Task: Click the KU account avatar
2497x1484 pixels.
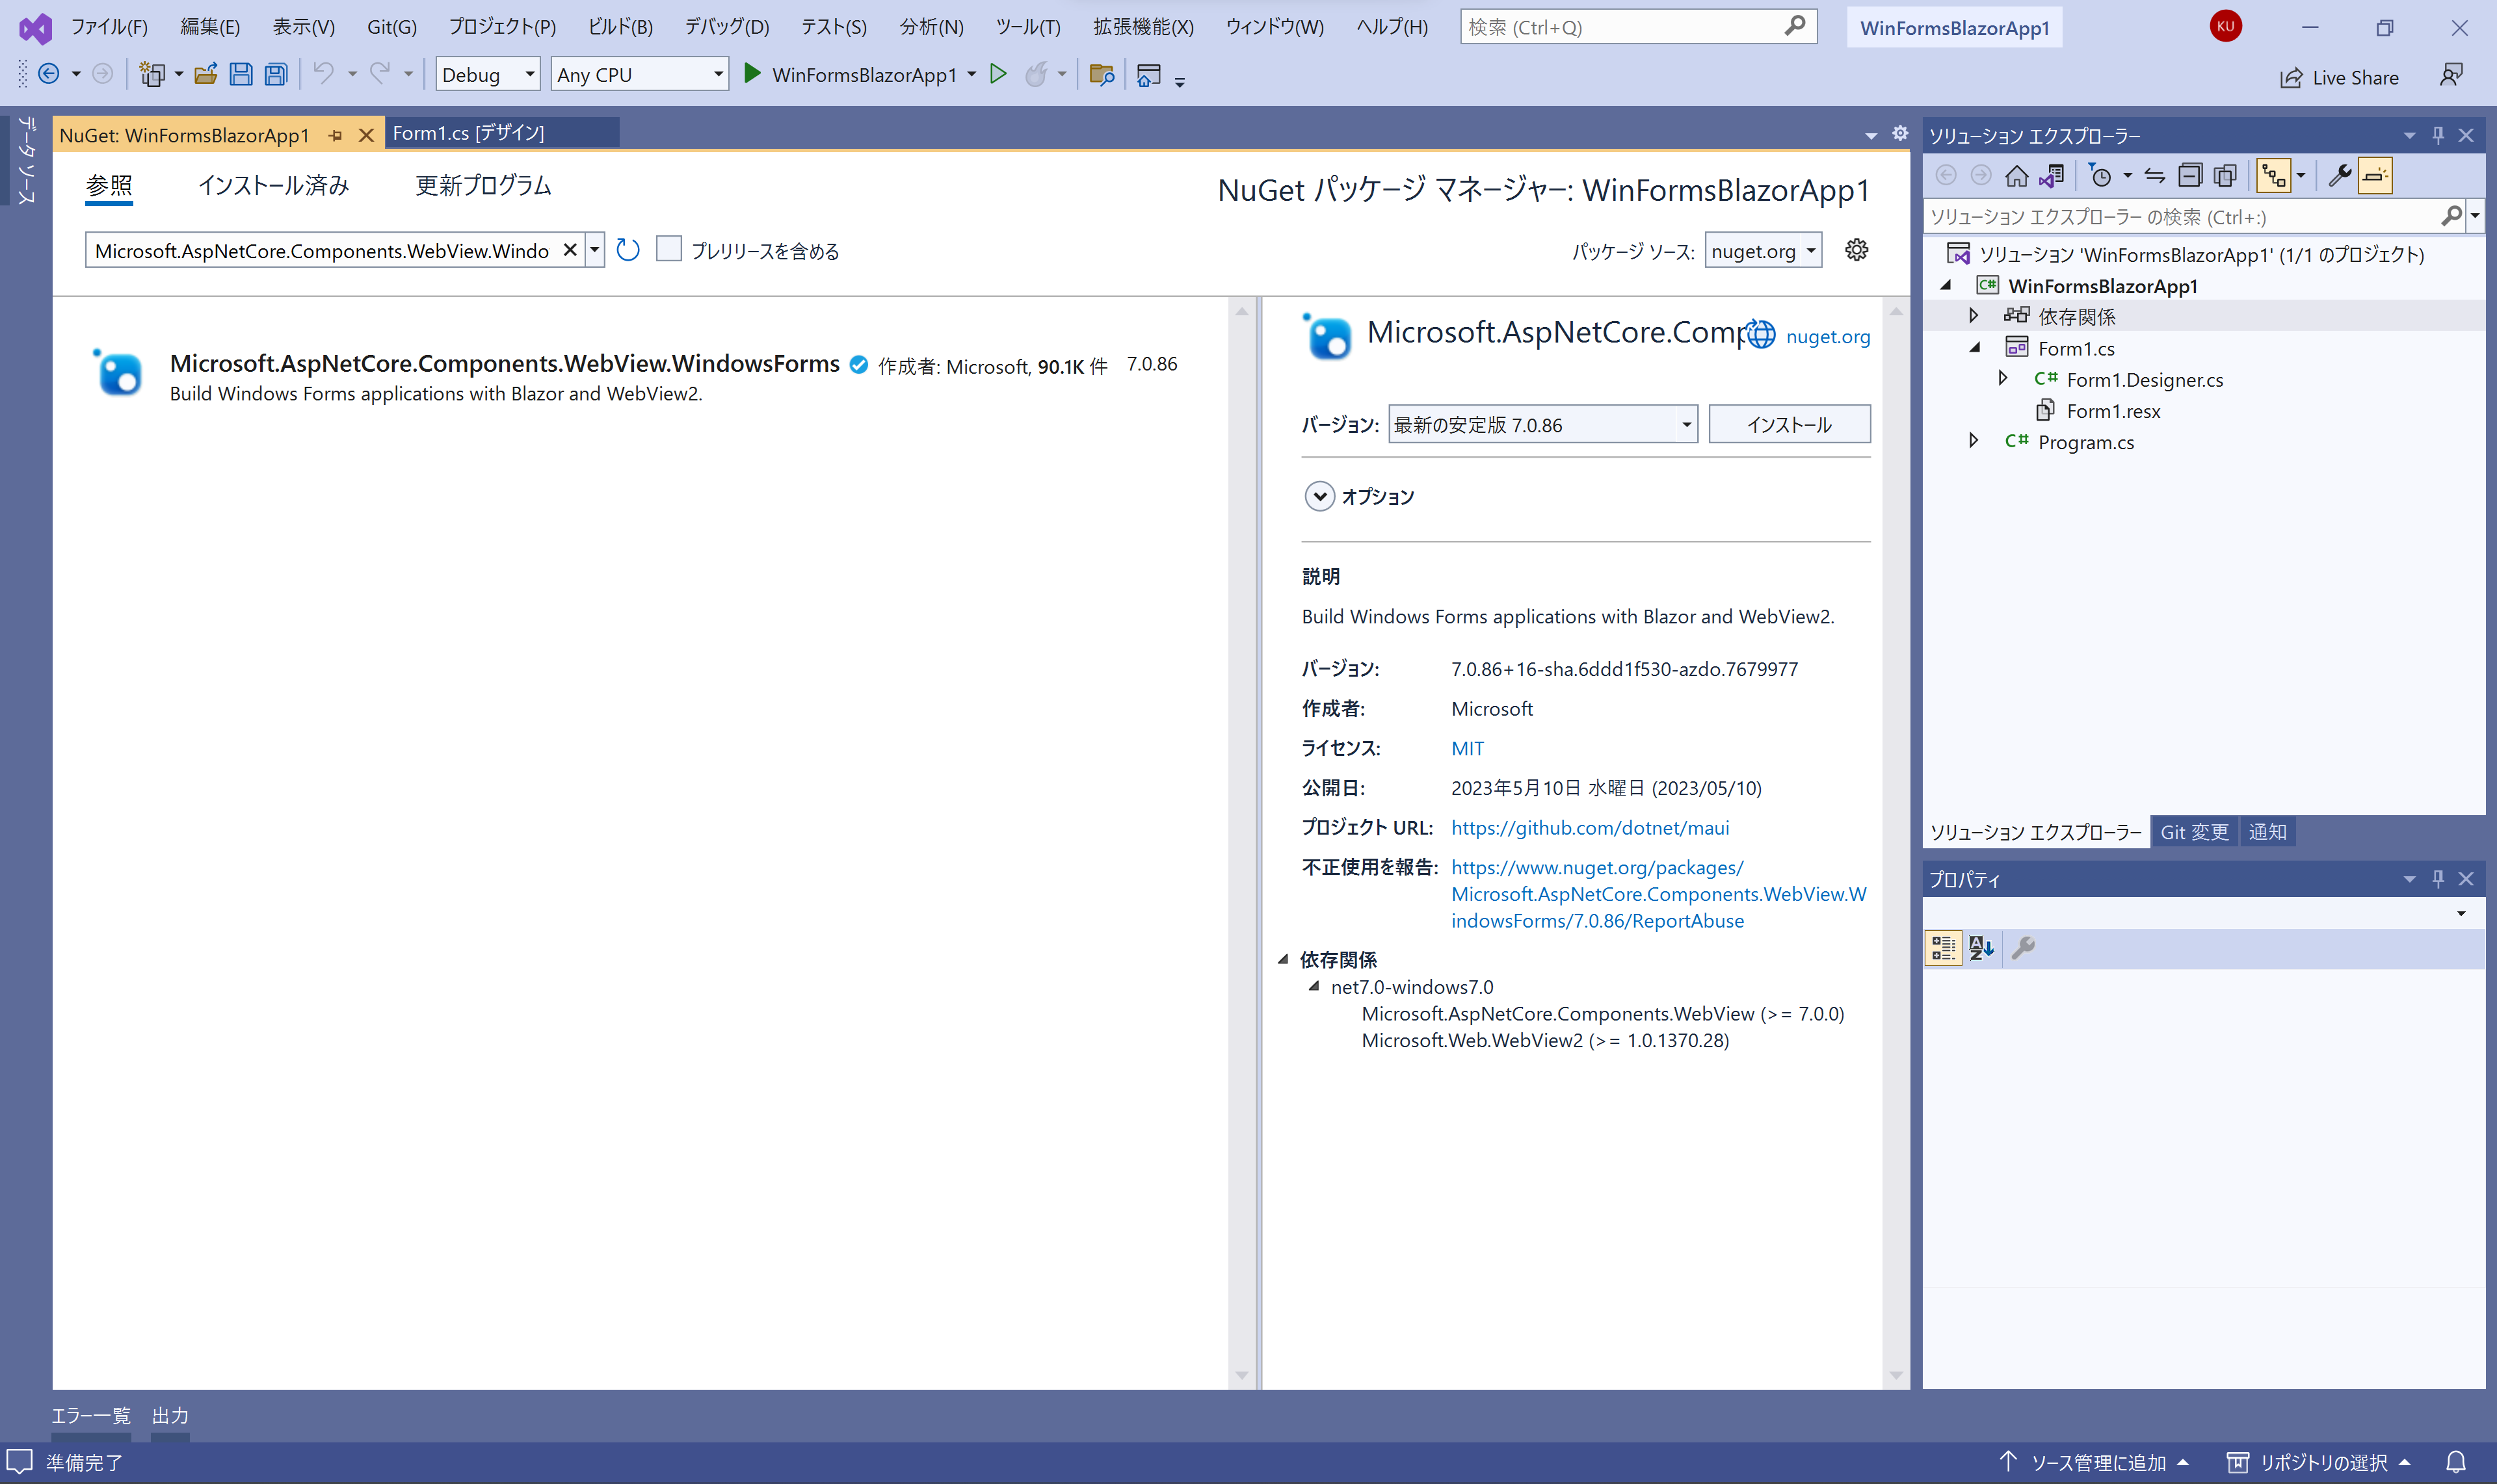Action: click(2225, 27)
